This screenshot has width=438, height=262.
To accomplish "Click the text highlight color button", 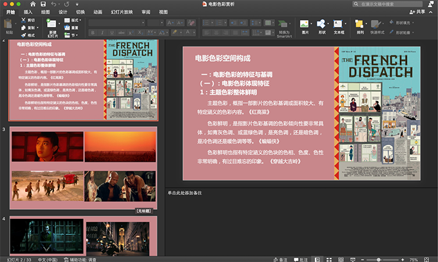I will tap(175, 32).
